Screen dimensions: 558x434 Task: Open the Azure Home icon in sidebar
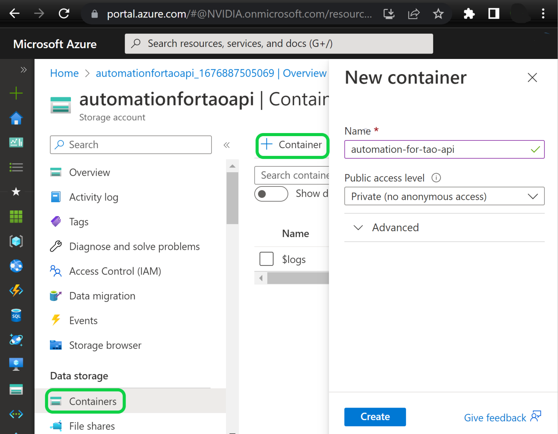[x=16, y=118]
